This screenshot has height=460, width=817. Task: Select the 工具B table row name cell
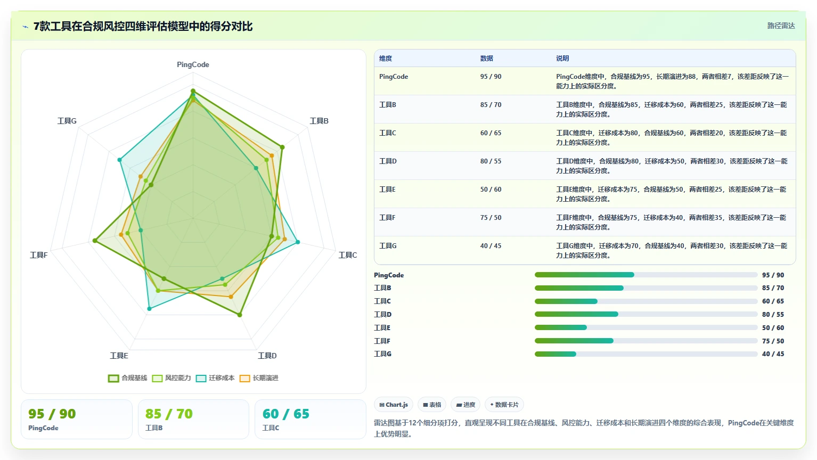pos(388,105)
